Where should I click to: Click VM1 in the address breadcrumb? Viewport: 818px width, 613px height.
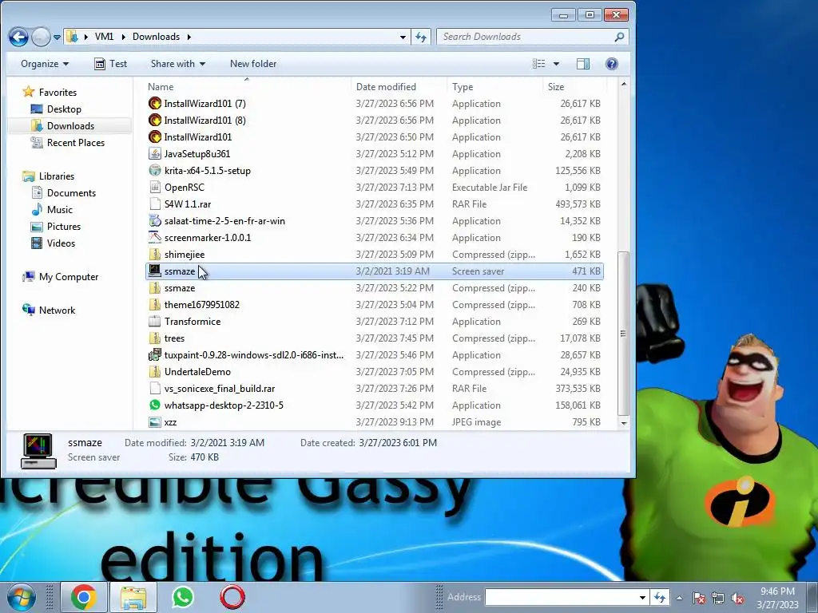pos(105,37)
